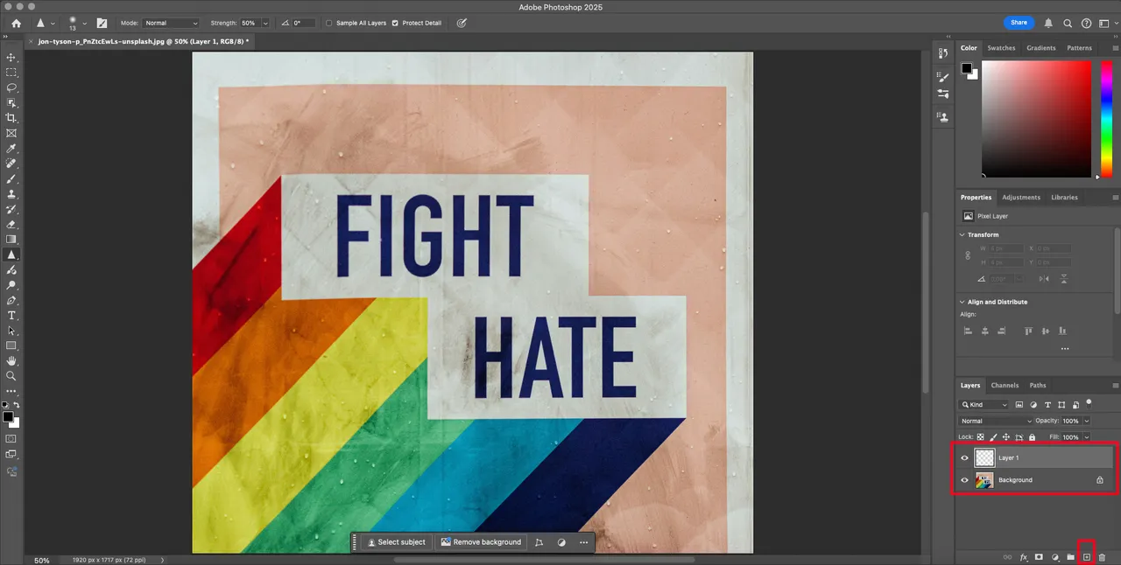Viewport: 1121px width, 565px height.
Task: Hide the Background layer
Action: pos(964,480)
